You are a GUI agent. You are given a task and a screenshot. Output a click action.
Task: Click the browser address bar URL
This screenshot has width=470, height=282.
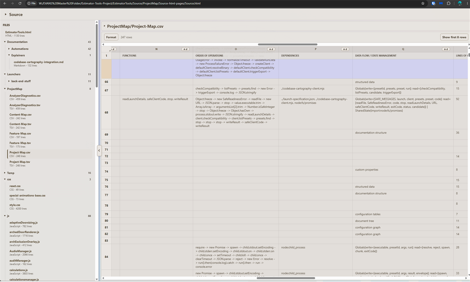click(120, 3)
